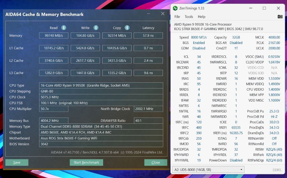
Task: Click L2 Cache Write value 2617.7 GB/s
Action: point(85,60)
